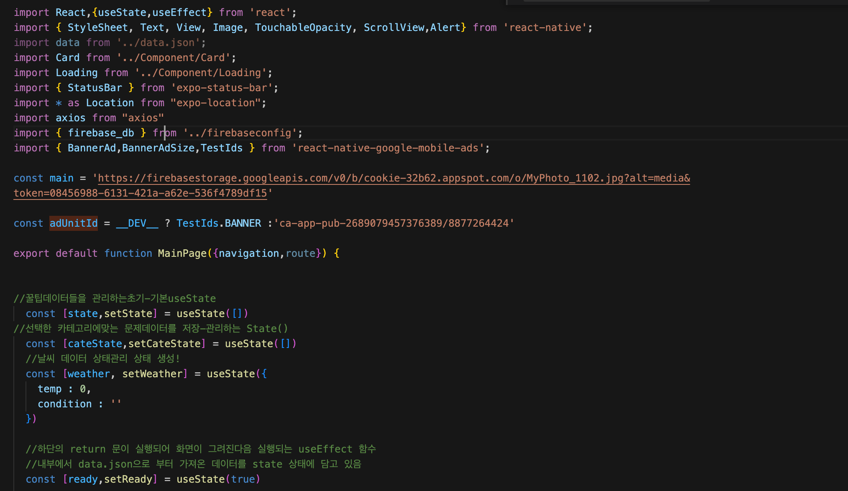Click 'setCateState' setter name
Viewport: 848px width, 491px height.
pyautogui.click(x=164, y=344)
